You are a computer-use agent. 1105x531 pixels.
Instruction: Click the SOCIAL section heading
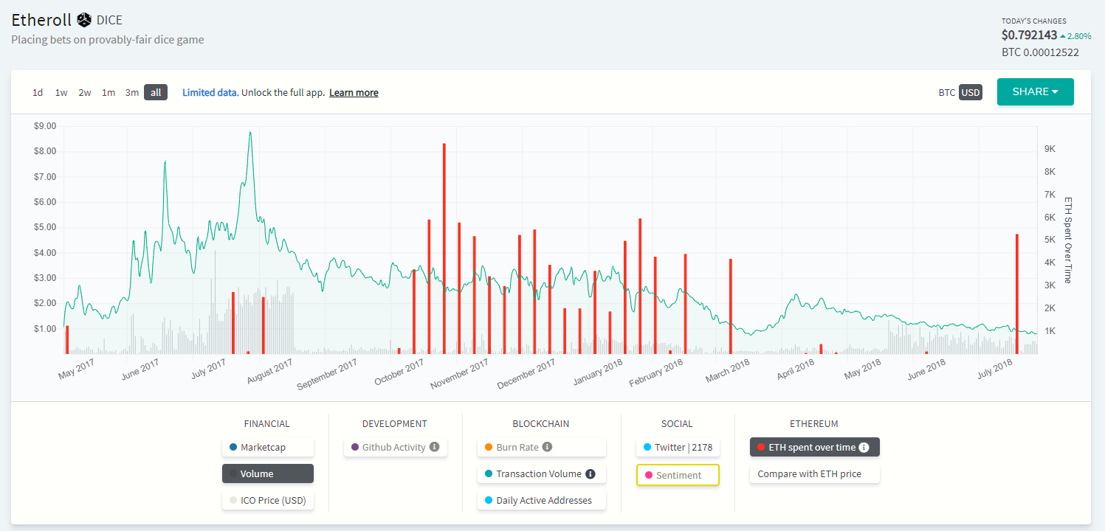coord(677,424)
